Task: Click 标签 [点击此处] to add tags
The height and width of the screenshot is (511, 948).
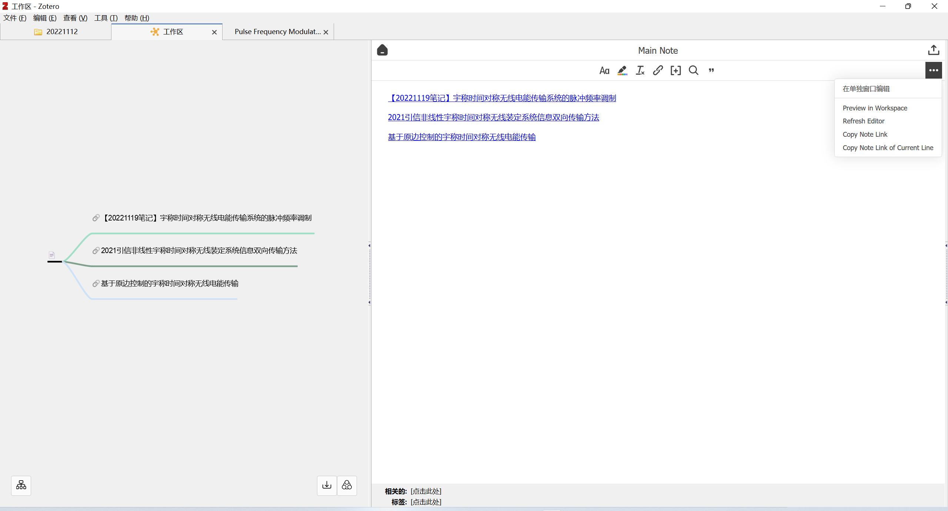Action: pyautogui.click(x=426, y=502)
